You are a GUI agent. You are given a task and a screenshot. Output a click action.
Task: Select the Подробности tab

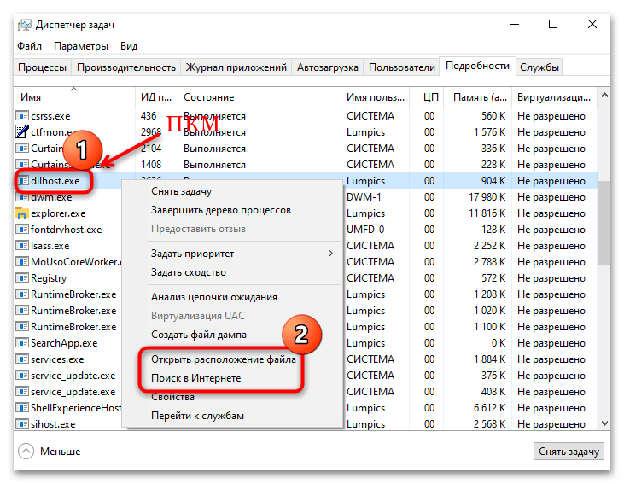coord(477,66)
